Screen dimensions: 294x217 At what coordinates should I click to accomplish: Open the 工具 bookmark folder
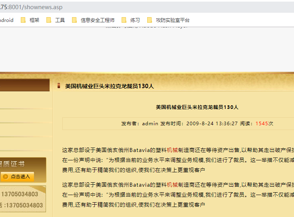(56, 20)
